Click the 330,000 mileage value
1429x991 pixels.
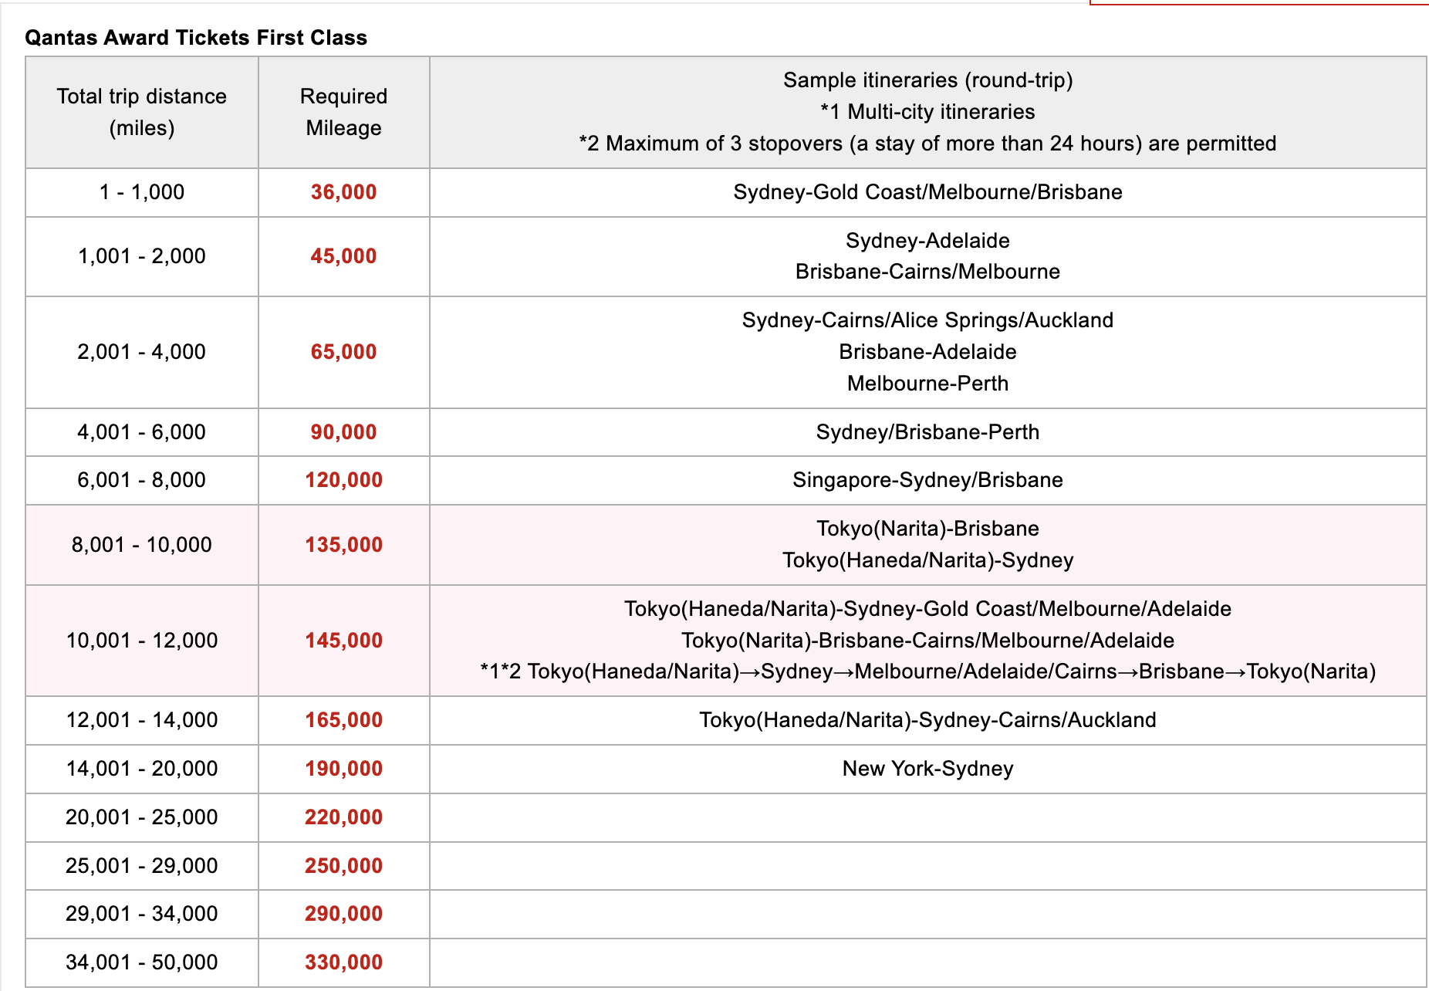[344, 962]
